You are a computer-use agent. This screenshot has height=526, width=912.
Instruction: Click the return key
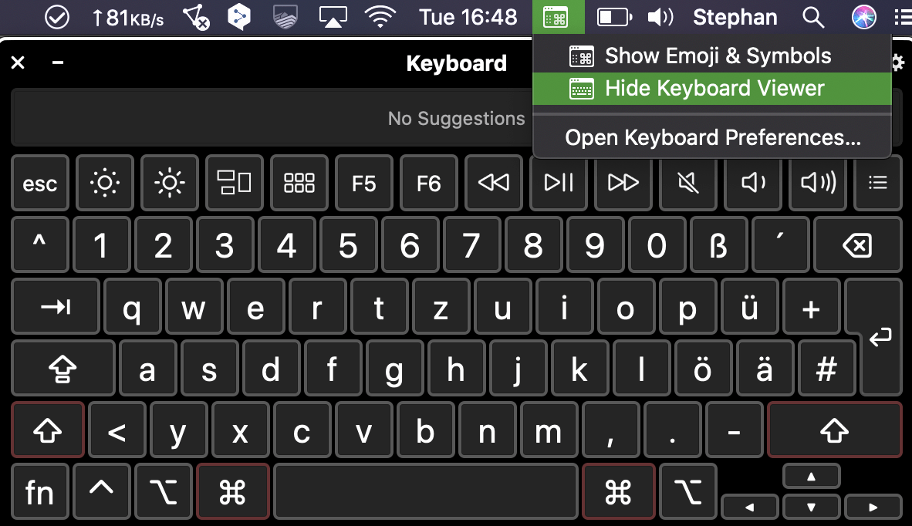(x=880, y=337)
